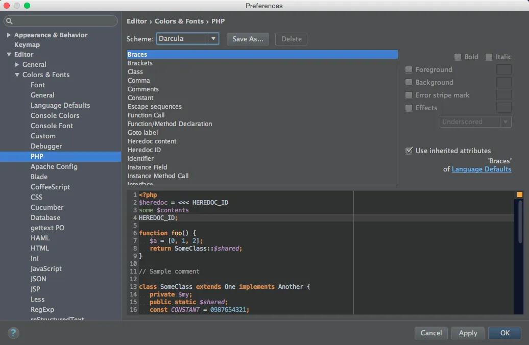Click the Background color swatch
This screenshot has height=345, width=529.
pos(503,82)
